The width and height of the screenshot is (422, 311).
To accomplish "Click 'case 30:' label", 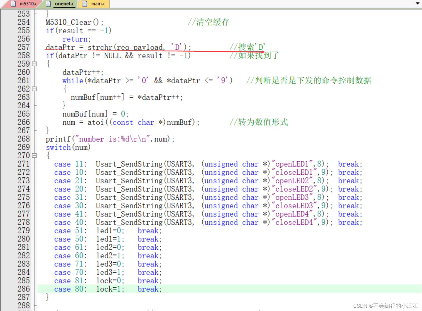I will (x=70, y=206).
